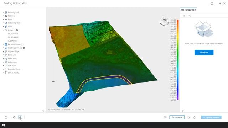The height and width of the screenshot is (128, 228).
Task: Click the Aligned Edge label
Action: (x=14, y=51)
